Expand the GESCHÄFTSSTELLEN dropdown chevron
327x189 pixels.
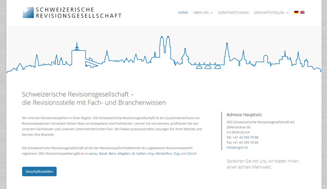(287, 13)
